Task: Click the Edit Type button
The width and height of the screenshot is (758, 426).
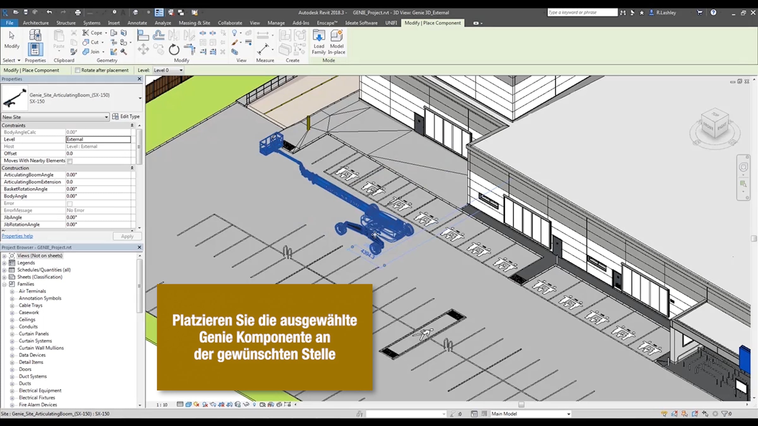Action: click(x=126, y=116)
